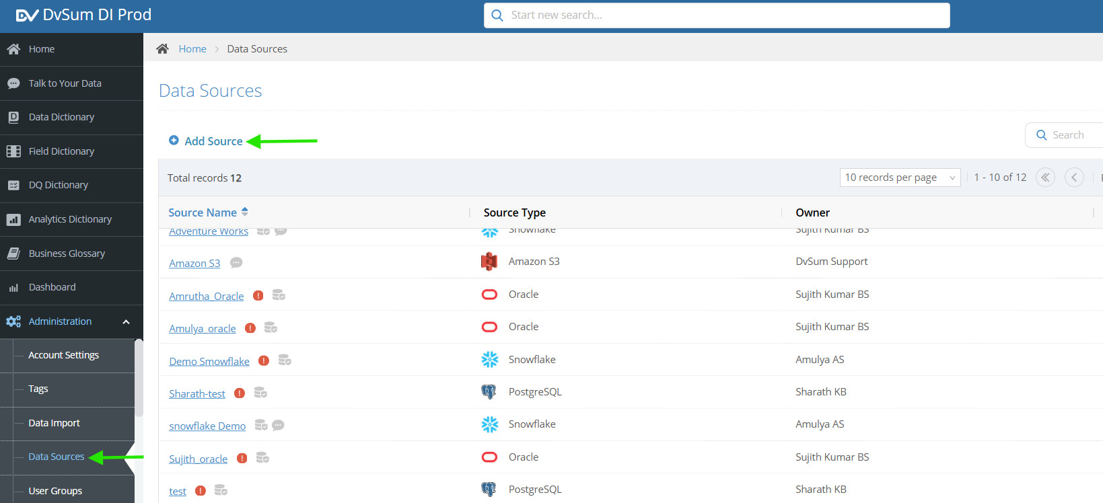Viewport: 1103px width, 503px height.
Task: Click the DQ Dictionary sidebar icon
Action: (x=13, y=185)
